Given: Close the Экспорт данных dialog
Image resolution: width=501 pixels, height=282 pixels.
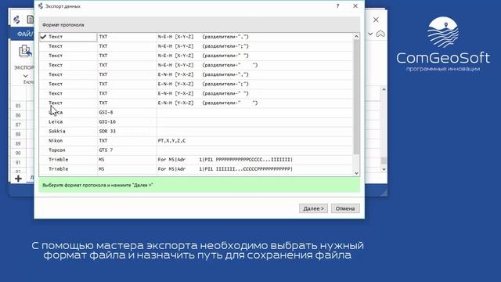Looking at the screenshot, I should tap(355, 6).
